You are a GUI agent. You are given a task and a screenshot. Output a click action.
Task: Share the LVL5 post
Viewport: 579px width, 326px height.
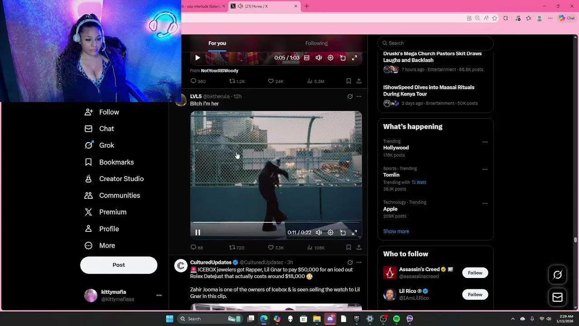click(359, 247)
